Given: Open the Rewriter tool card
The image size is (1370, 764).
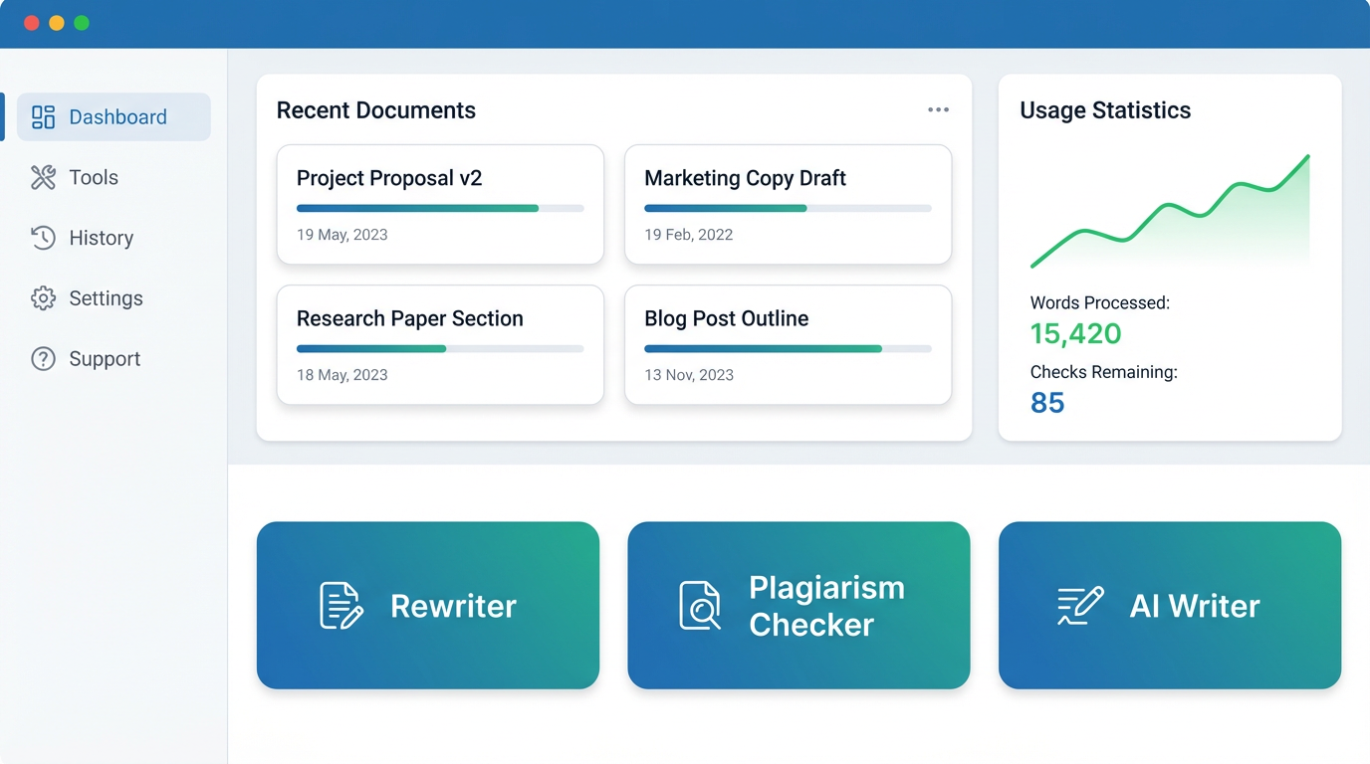Looking at the screenshot, I should click(428, 606).
